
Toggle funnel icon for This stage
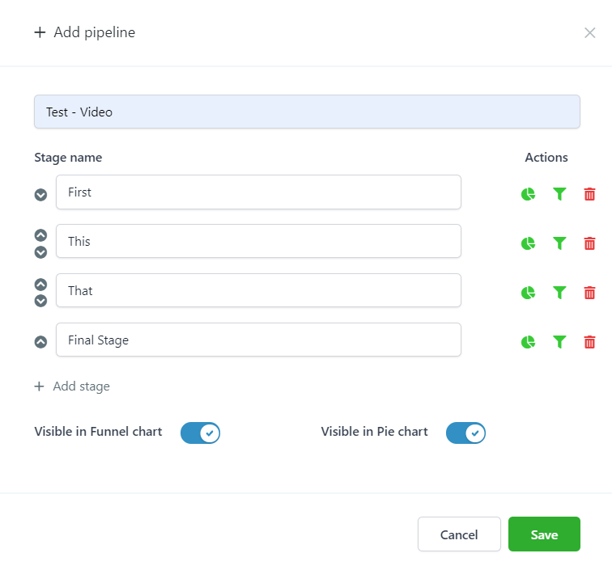click(x=559, y=243)
